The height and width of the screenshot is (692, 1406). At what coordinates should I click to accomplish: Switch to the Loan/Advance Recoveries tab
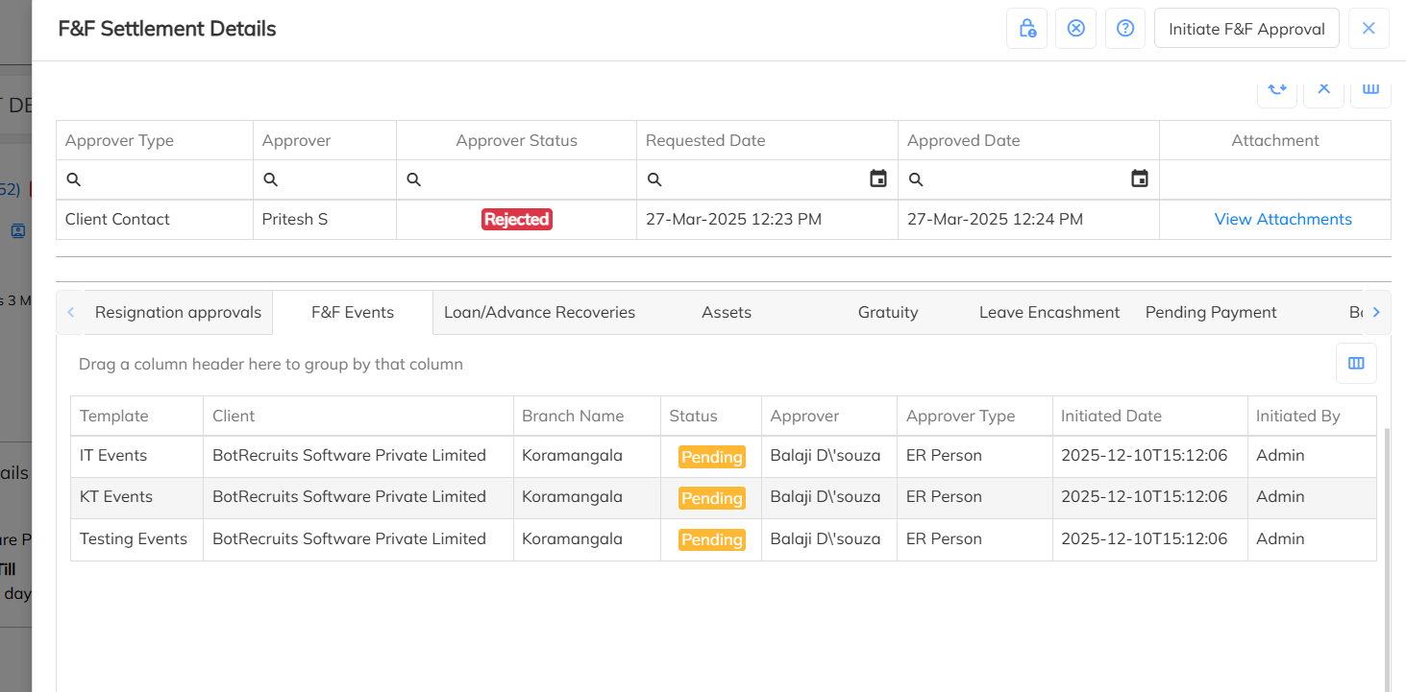click(x=539, y=313)
